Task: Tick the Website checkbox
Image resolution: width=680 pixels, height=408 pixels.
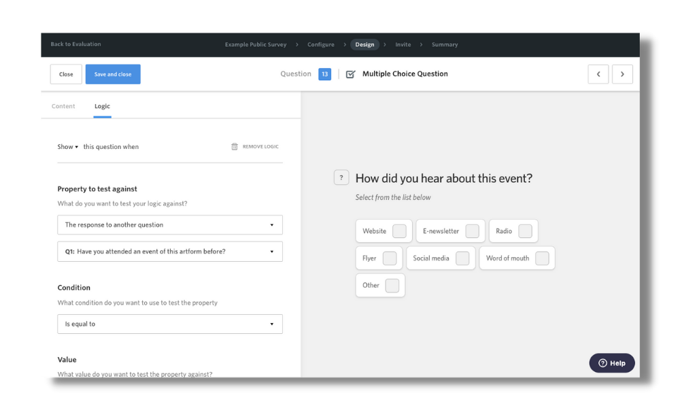Action: tap(399, 231)
